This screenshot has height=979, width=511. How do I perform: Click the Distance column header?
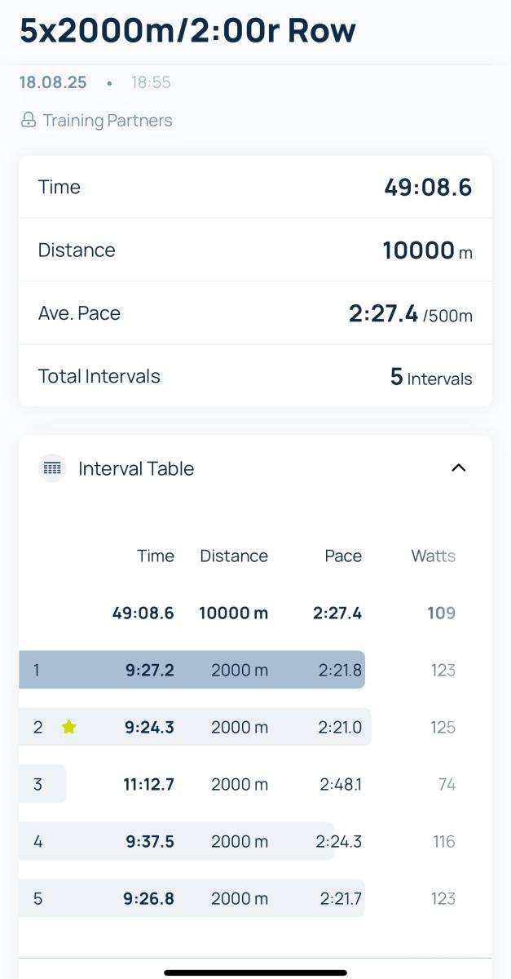pos(234,556)
